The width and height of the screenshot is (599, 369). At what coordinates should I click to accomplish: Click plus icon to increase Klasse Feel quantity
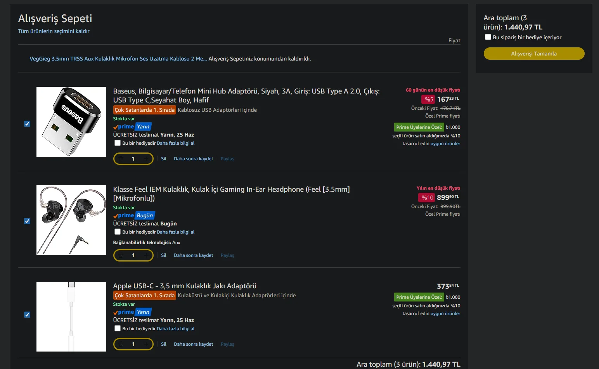[x=146, y=255]
